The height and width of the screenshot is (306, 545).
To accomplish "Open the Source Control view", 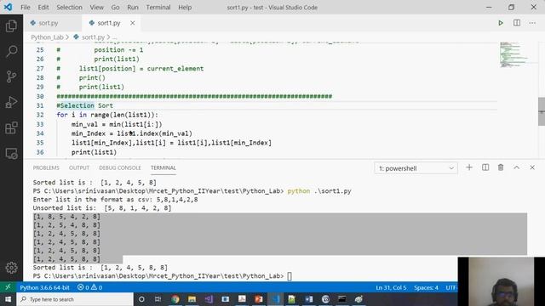I will [x=11, y=76].
